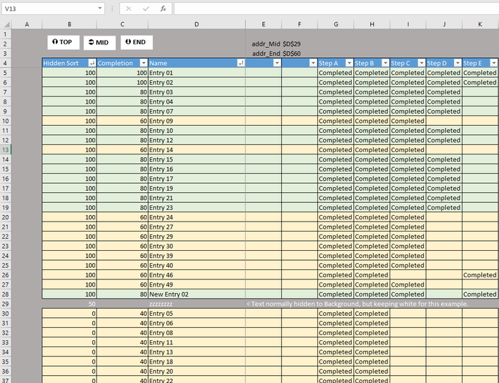499x383 pixels.
Task: Select Step E 'Completed' cell for Entry 46
Action: tap(480, 275)
